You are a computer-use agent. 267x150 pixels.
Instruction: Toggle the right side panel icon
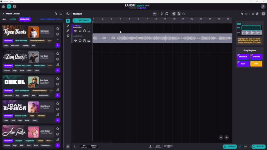tap(263, 14)
